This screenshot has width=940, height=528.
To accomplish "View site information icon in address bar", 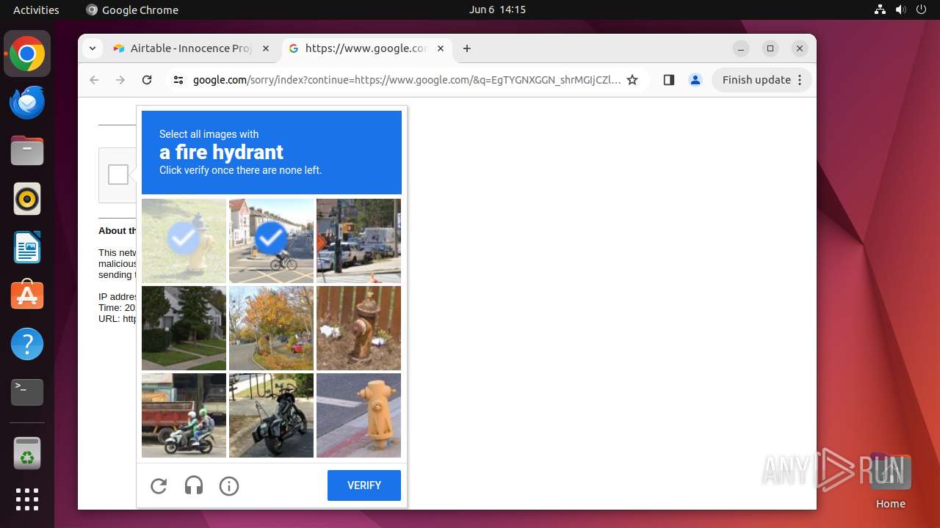I will (178, 80).
